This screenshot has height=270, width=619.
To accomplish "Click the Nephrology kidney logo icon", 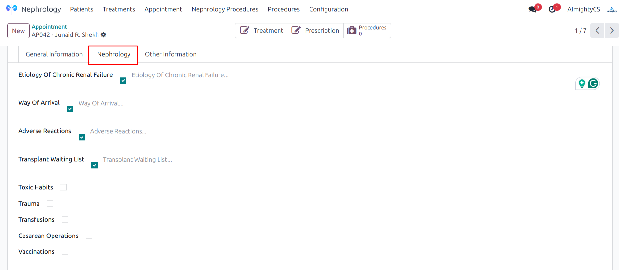I will pyautogui.click(x=11, y=9).
